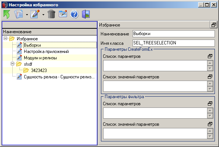Restore the Избранное panel with header icon
Viewport: 219px width, 147px height.
click(214, 25)
